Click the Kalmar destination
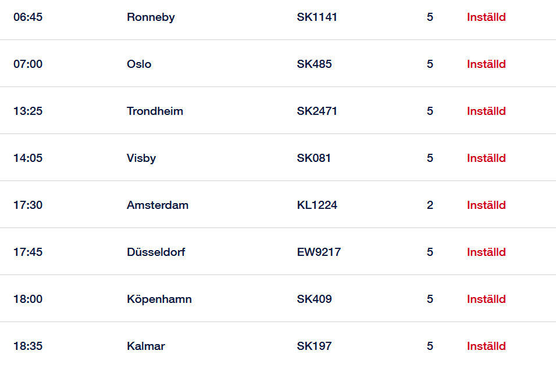Screen dimensions: 556x365 146,346
